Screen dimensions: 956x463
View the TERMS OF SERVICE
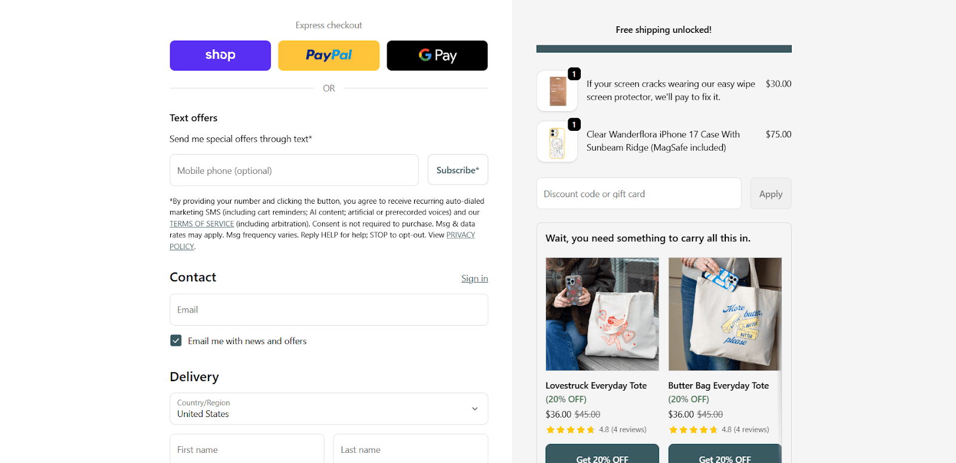point(201,223)
